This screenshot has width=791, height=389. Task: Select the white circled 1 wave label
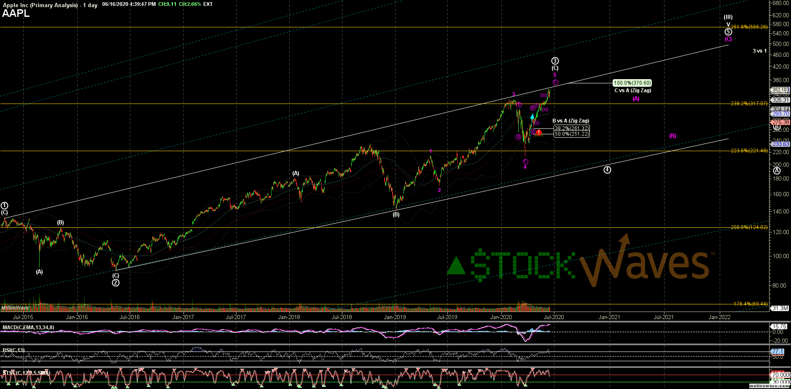click(4, 205)
